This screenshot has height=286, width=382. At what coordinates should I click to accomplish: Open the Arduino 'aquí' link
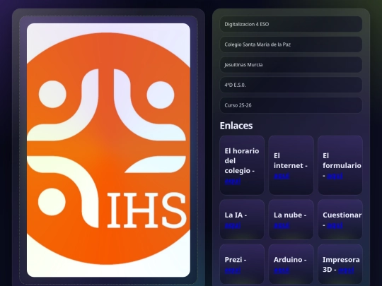point(282,270)
